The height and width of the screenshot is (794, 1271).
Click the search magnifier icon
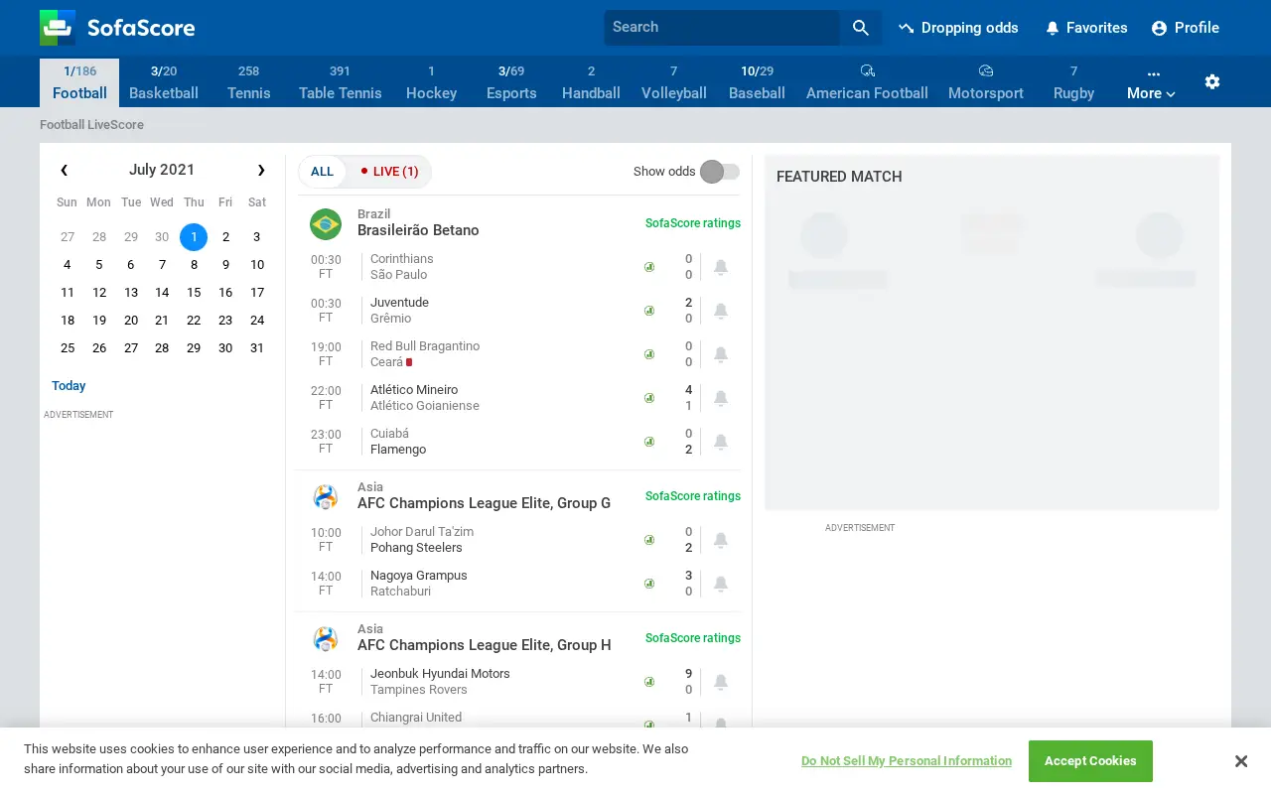tap(861, 28)
